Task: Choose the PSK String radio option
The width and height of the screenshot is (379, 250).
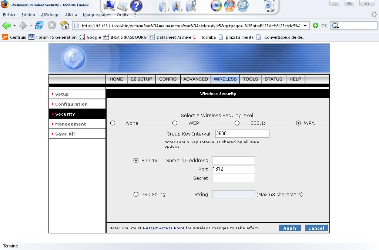Action: point(136,194)
